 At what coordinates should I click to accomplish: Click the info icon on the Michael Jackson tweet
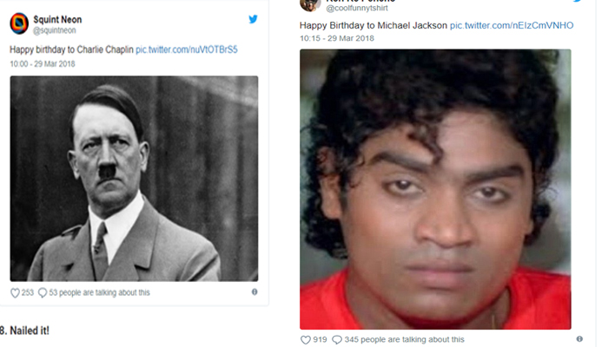[x=579, y=339]
